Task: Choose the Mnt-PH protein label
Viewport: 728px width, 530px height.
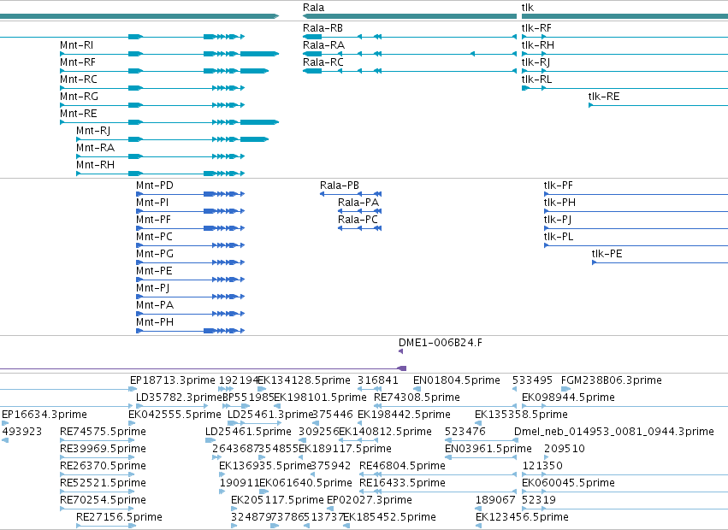Action: click(x=155, y=322)
